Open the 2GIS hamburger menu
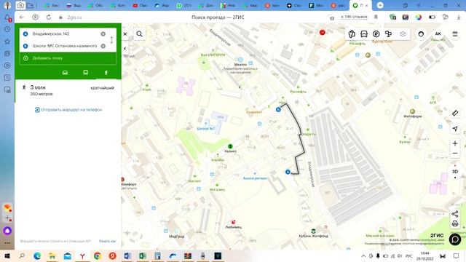Screen dimensions: 466x262 point(454,34)
